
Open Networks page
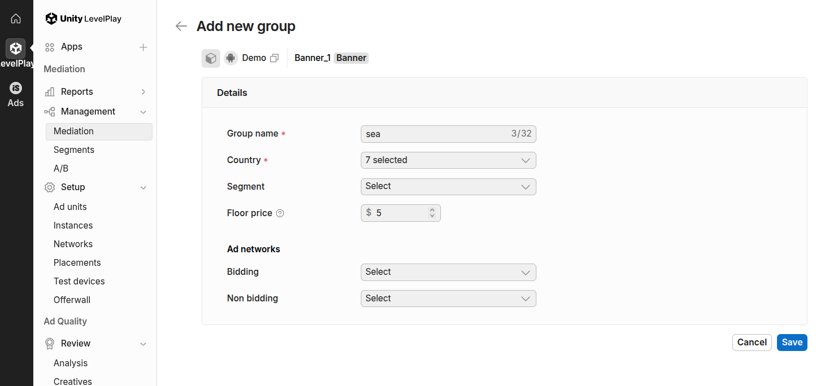73,244
